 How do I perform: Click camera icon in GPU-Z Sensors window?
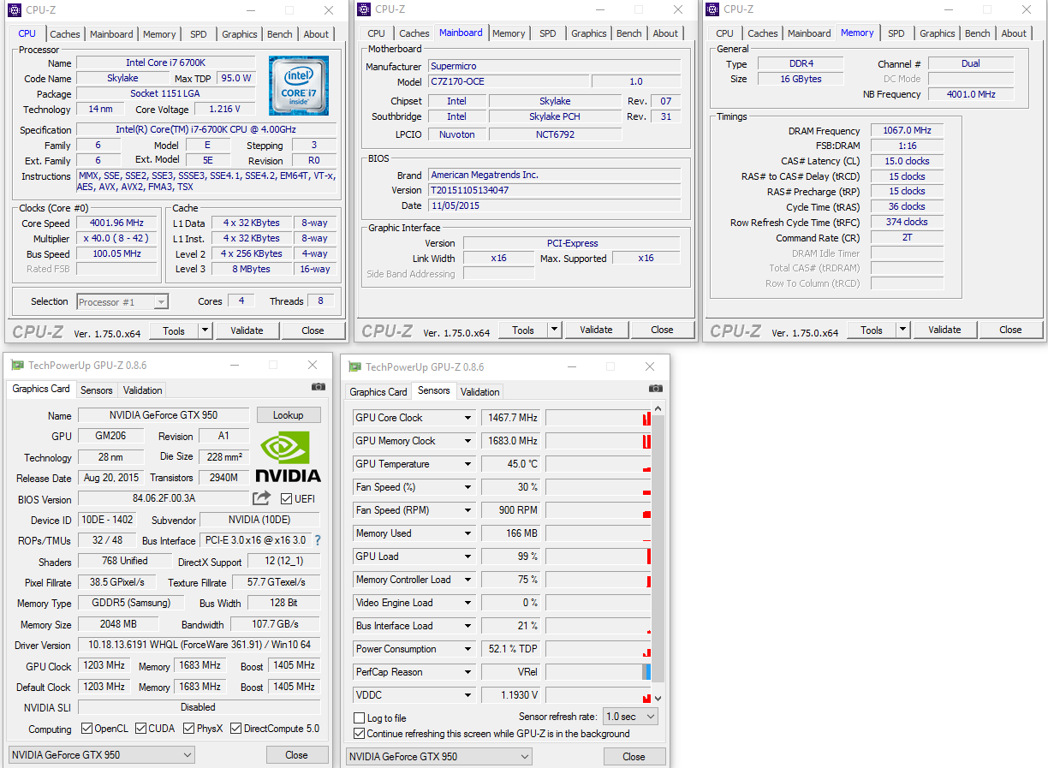656,389
